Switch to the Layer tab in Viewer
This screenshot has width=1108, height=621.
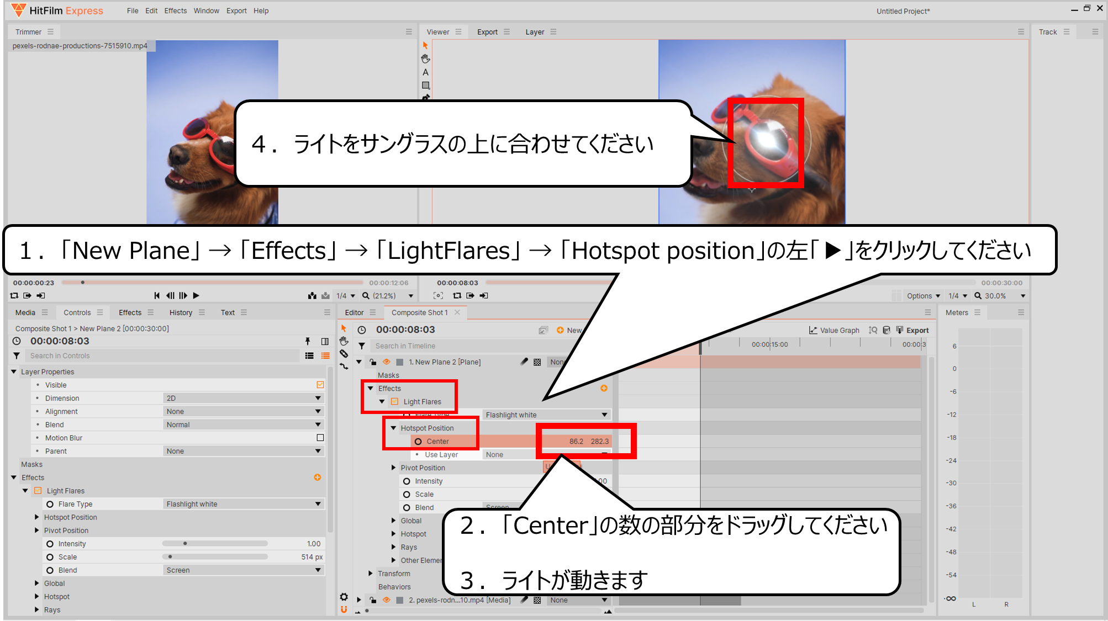click(x=535, y=32)
